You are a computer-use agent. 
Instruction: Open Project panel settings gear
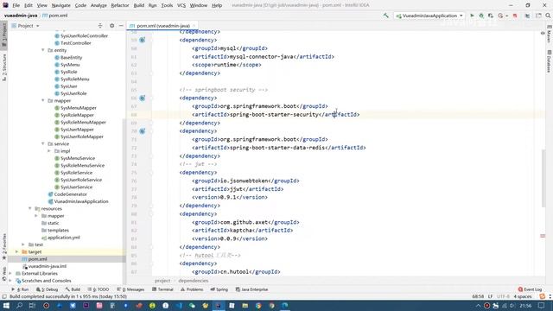(x=111, y=26)
